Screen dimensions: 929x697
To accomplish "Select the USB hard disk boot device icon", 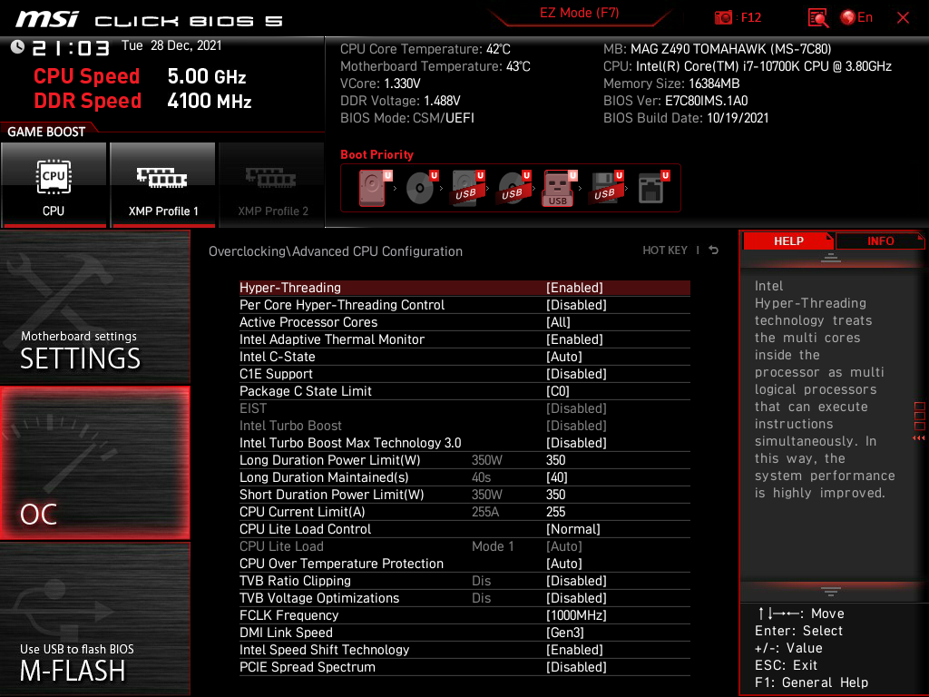I will point(467,187).
